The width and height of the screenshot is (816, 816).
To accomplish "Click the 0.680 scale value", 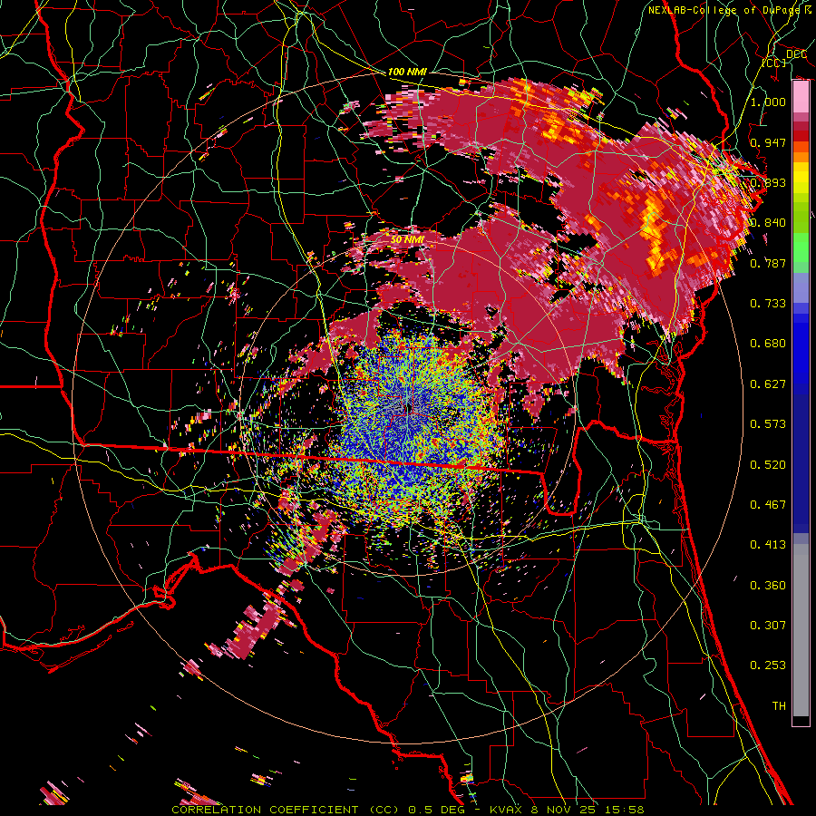I will pyautogui.click(x=768, y=344).
